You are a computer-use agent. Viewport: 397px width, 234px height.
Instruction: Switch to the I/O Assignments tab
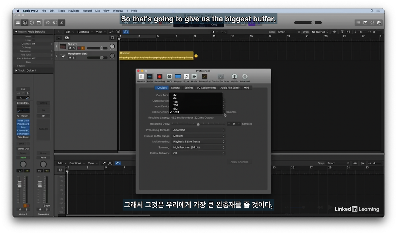click(x=207, y=88)
